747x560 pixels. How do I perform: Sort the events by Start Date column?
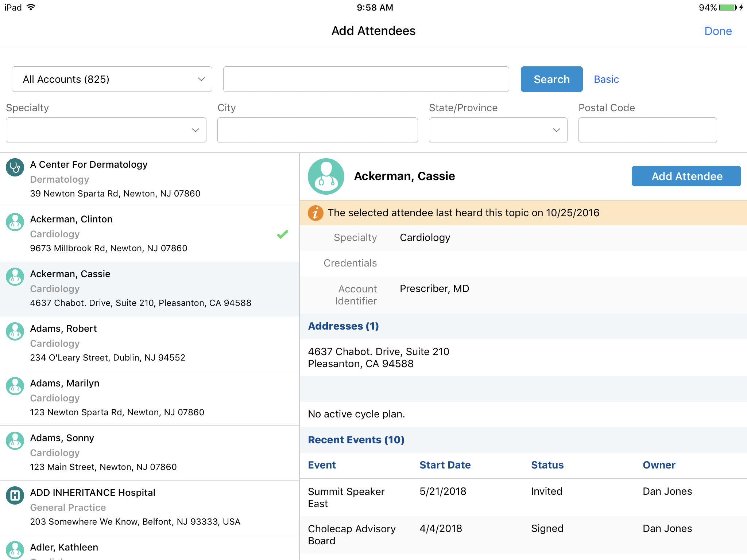pyautogui.click(x=445, y=465)
